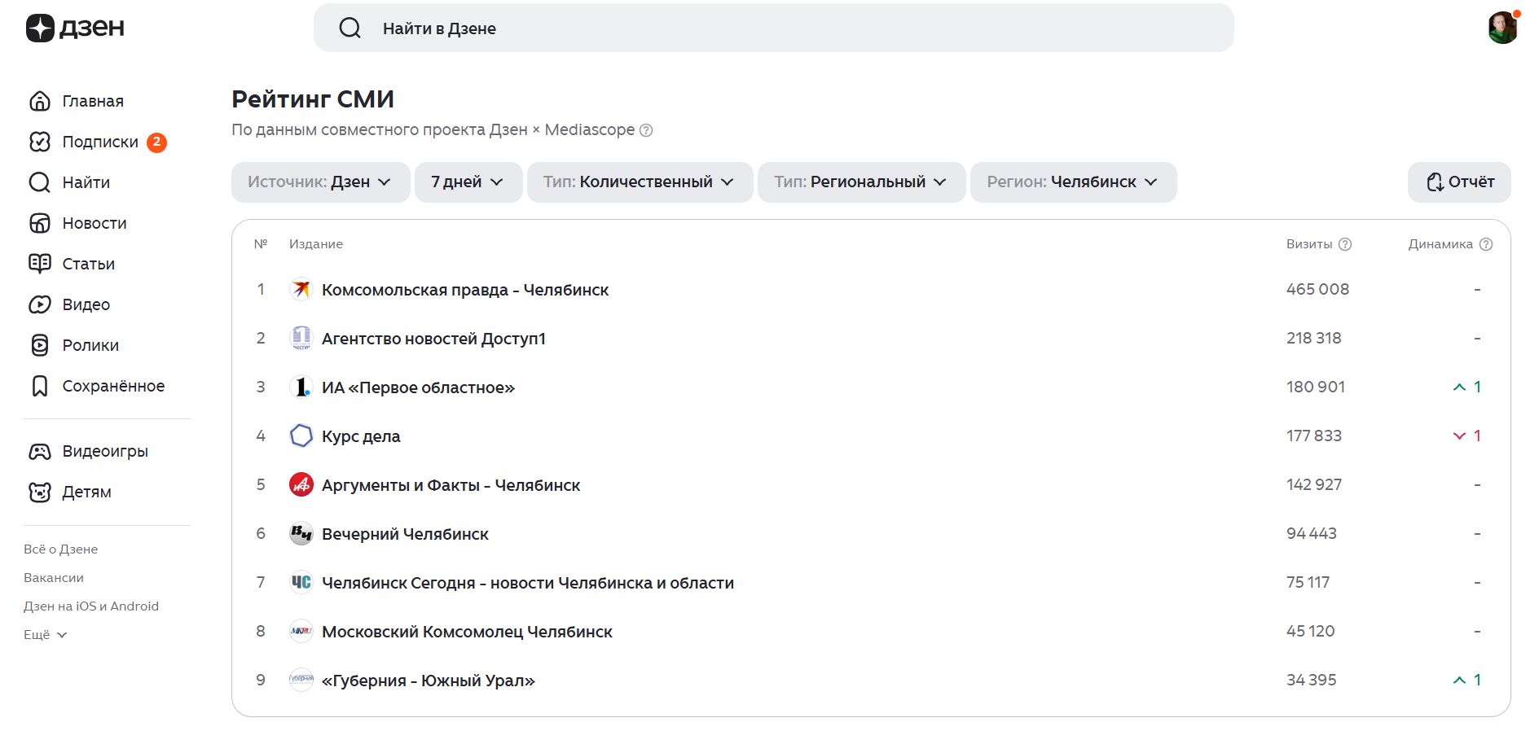1539x731 pixels.
Task: Open the user profile avatar
Action: (x=1502, y=28)
